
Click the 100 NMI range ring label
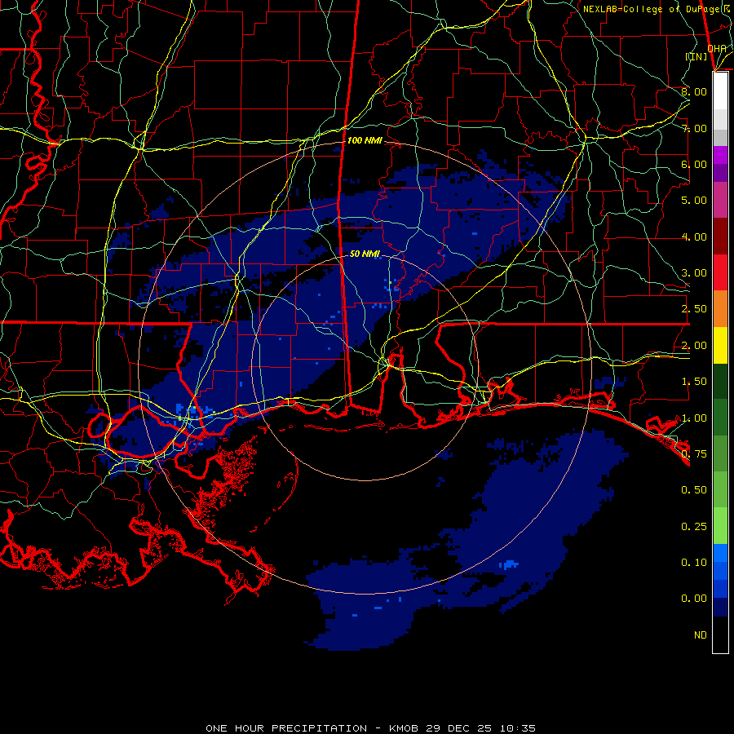365,140
